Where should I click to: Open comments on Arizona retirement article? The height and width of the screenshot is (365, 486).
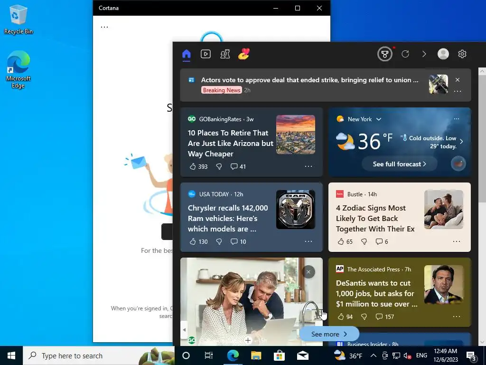pyautogui.click(x=238, y=167)
